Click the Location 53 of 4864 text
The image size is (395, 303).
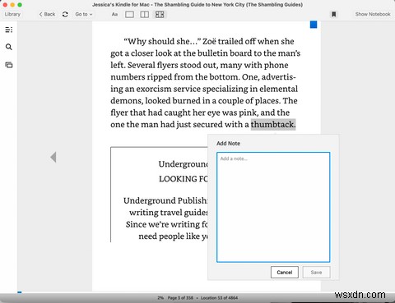(x=219, y=298)
